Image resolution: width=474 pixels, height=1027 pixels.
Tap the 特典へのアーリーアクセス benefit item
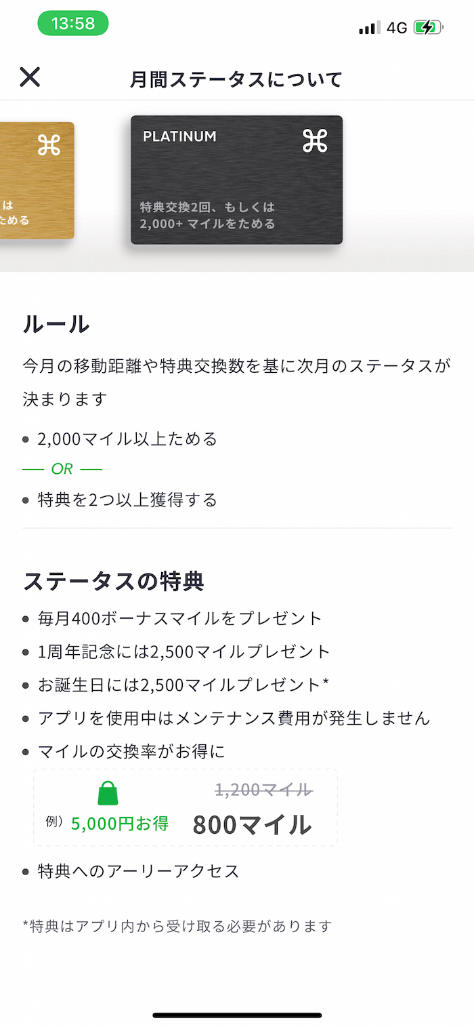coord(139,871)
